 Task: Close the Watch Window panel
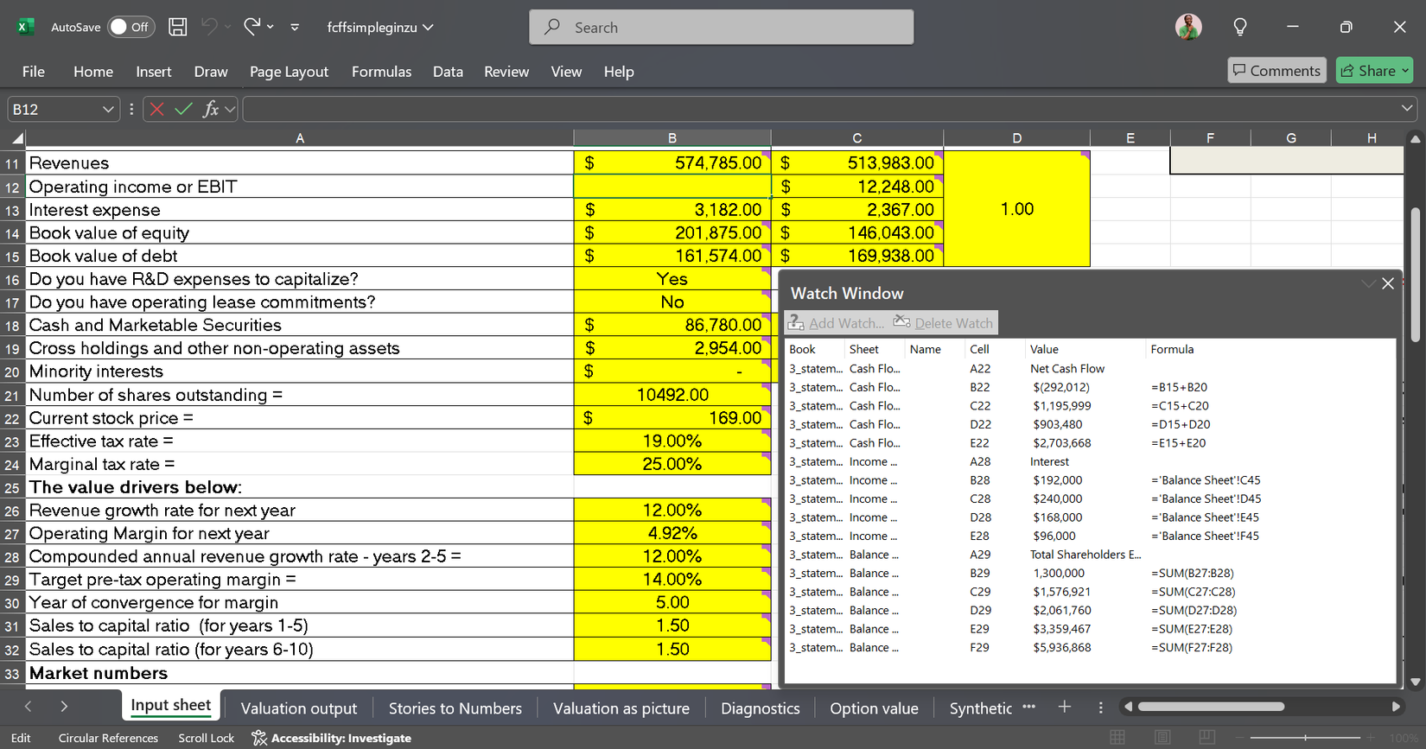coord(1388,283)
